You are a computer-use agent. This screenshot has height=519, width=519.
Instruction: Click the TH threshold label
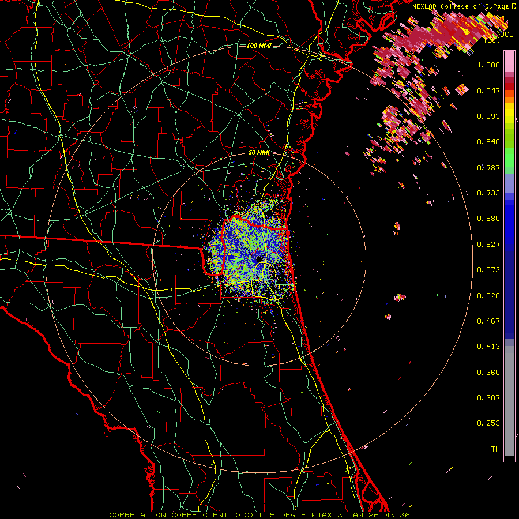[495, 449]
